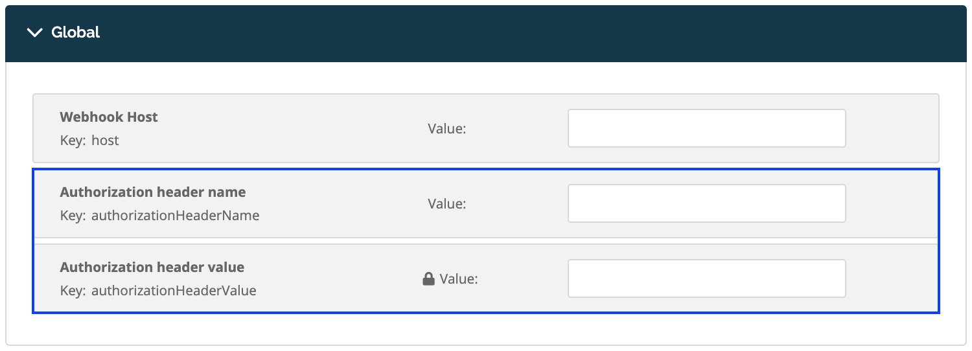Select the Authorization header value setting row
Viewport: 972px width, 351px height.
486,278
